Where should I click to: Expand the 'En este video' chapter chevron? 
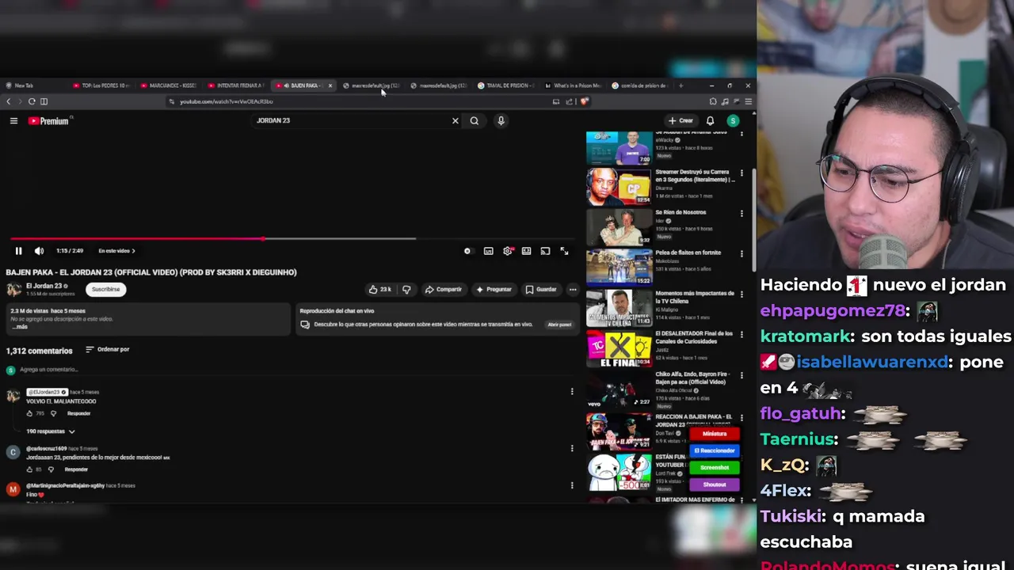point(133,251)
